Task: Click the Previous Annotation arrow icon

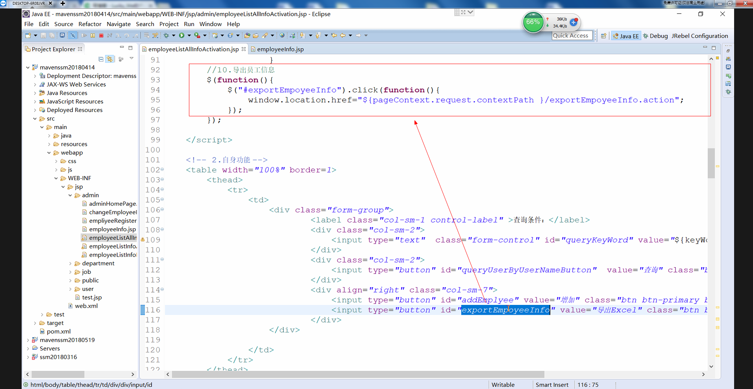Action: 318,35
